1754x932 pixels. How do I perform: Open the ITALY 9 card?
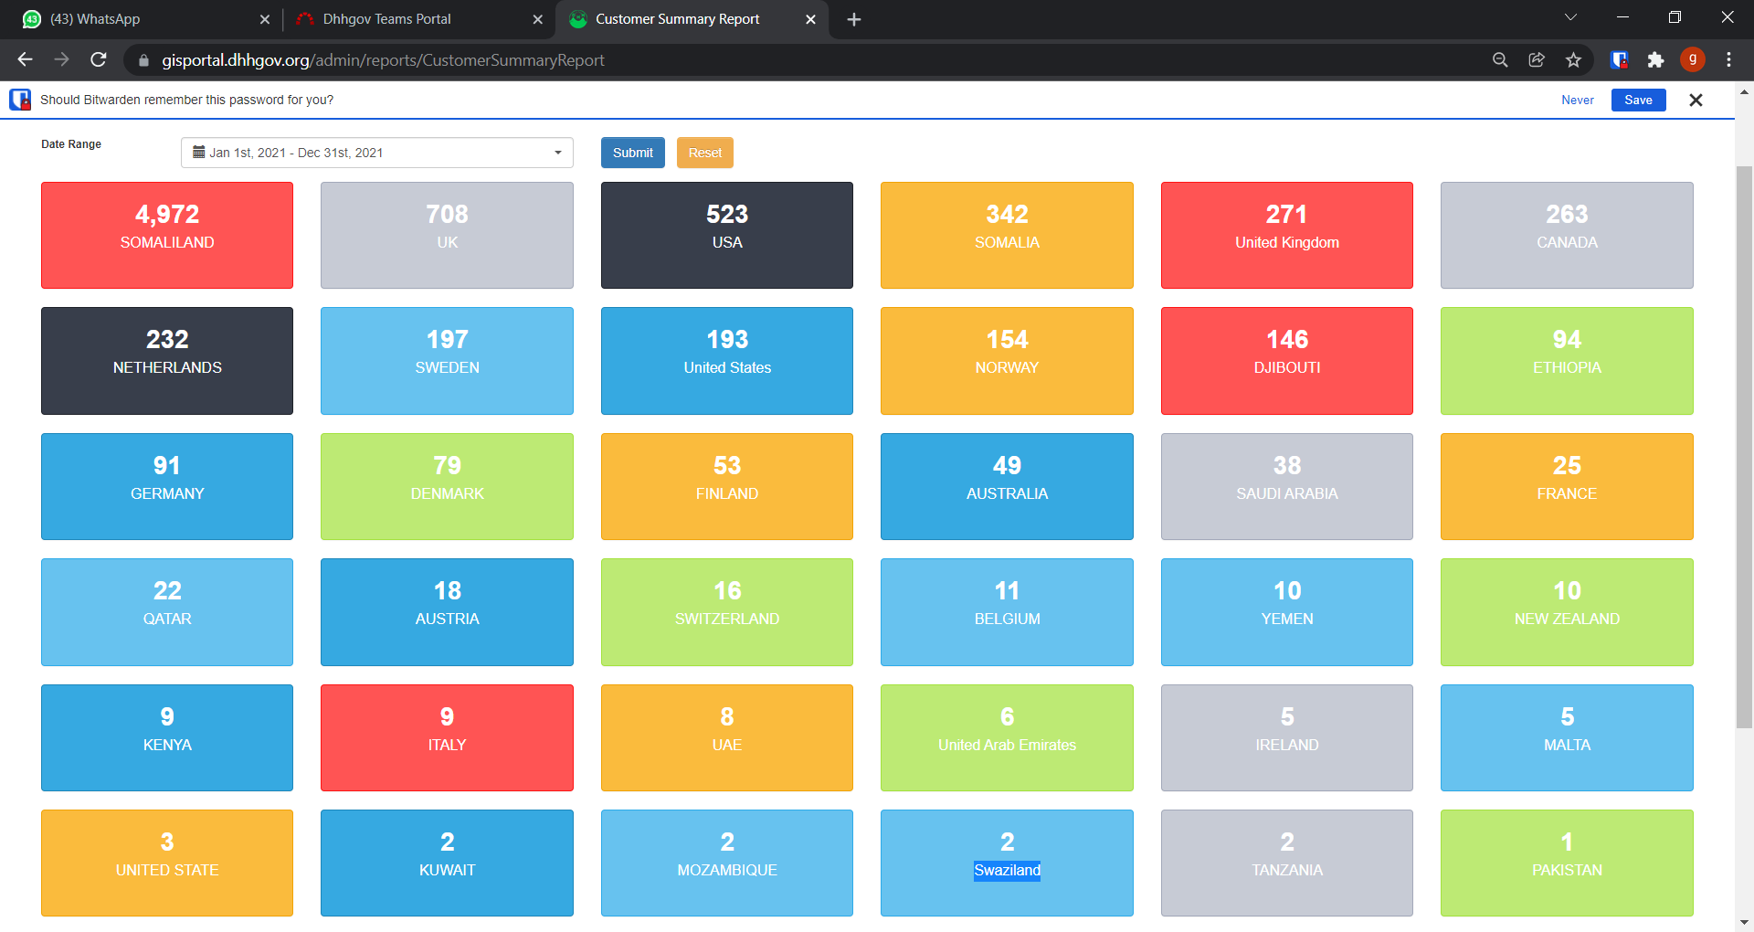[x=447, y=737]
